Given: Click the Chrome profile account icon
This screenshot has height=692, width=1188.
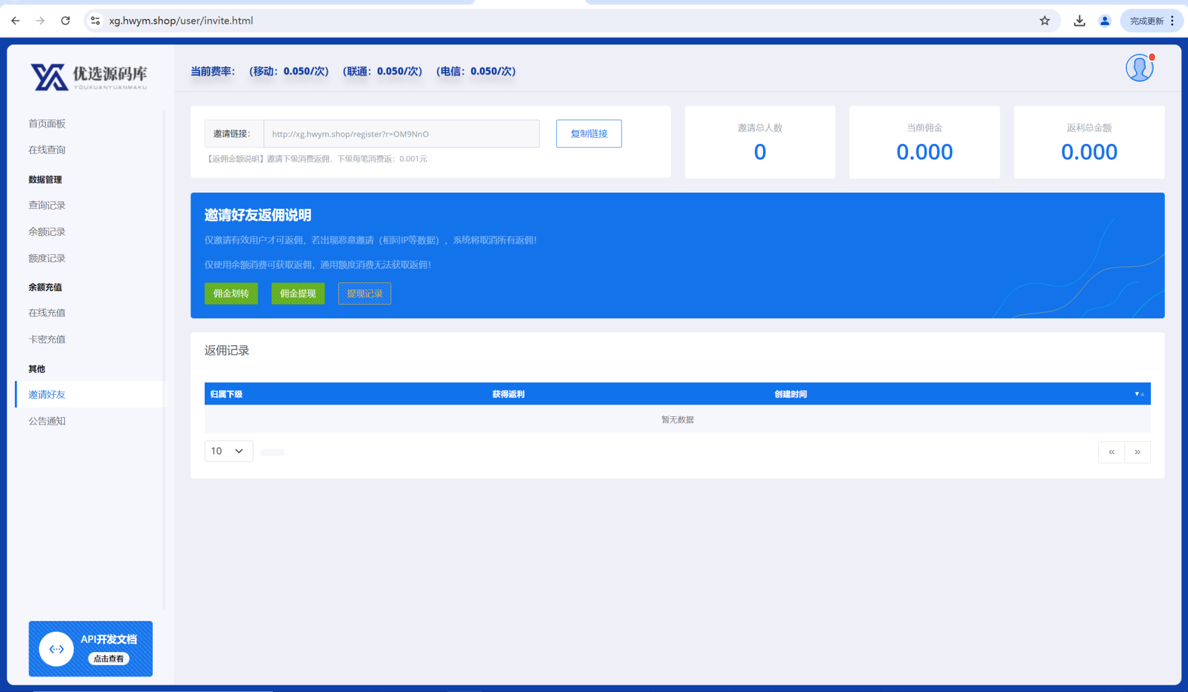Looking at the screenshot, I should tap(1105, 21).
